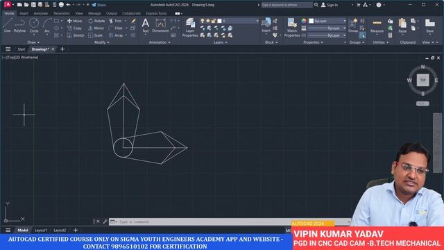Toggle layer freeze sun icon
This screenshot has height=250, width=444.
(x=208, y=21)
